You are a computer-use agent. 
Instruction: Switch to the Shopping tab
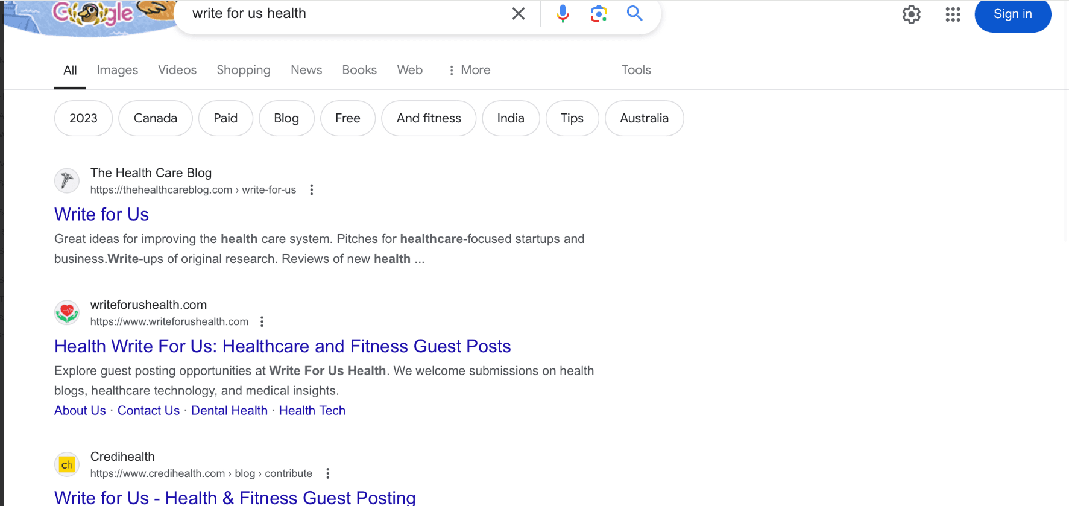point(244,71)
